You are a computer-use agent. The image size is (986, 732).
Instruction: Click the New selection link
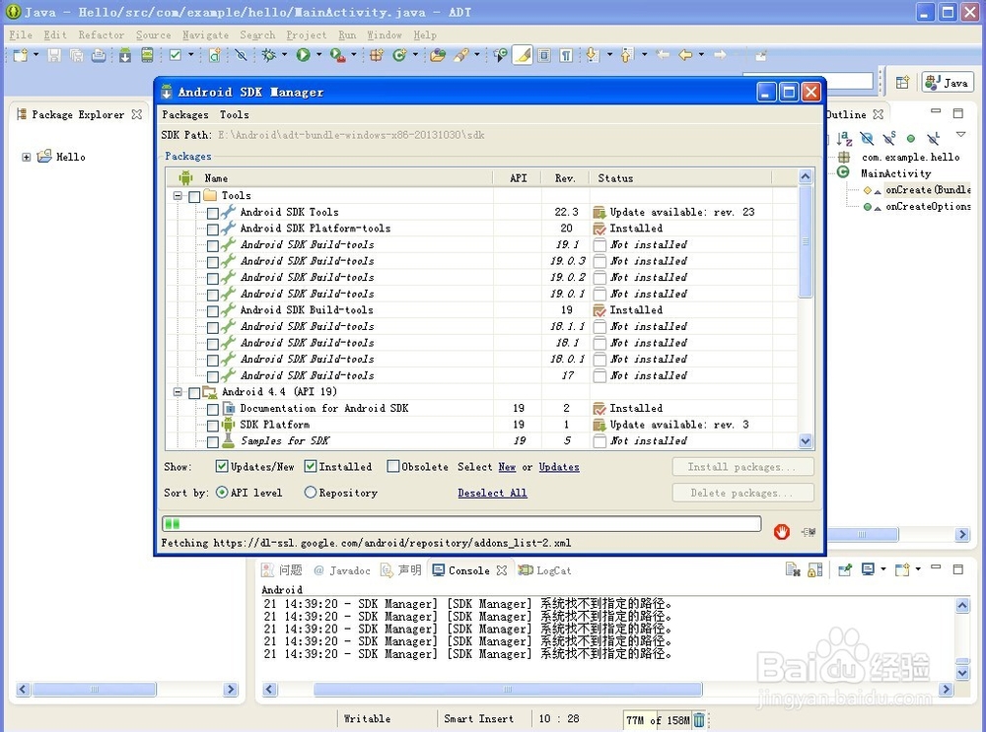pyautogui.click(x=507, y=467)
